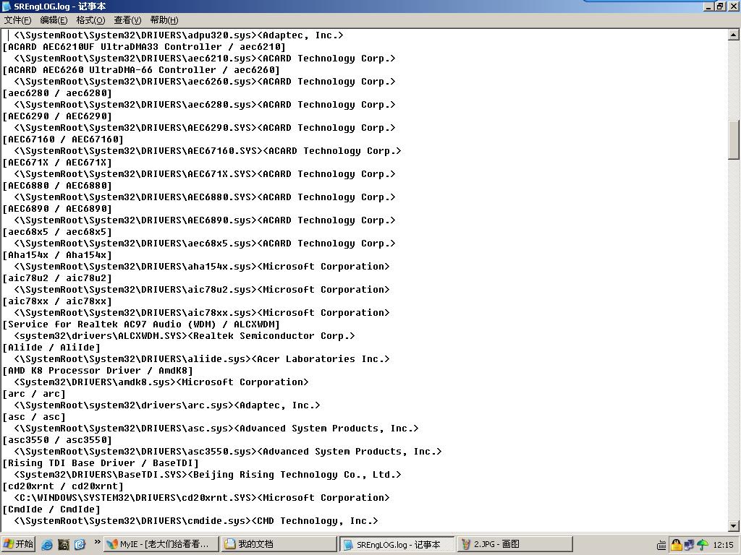The width and height of the screenshot is (741, 555).
Task: Click the ACARD AEC6260 UltraDMA-66 Controller line
Action: tap(141, 70)
